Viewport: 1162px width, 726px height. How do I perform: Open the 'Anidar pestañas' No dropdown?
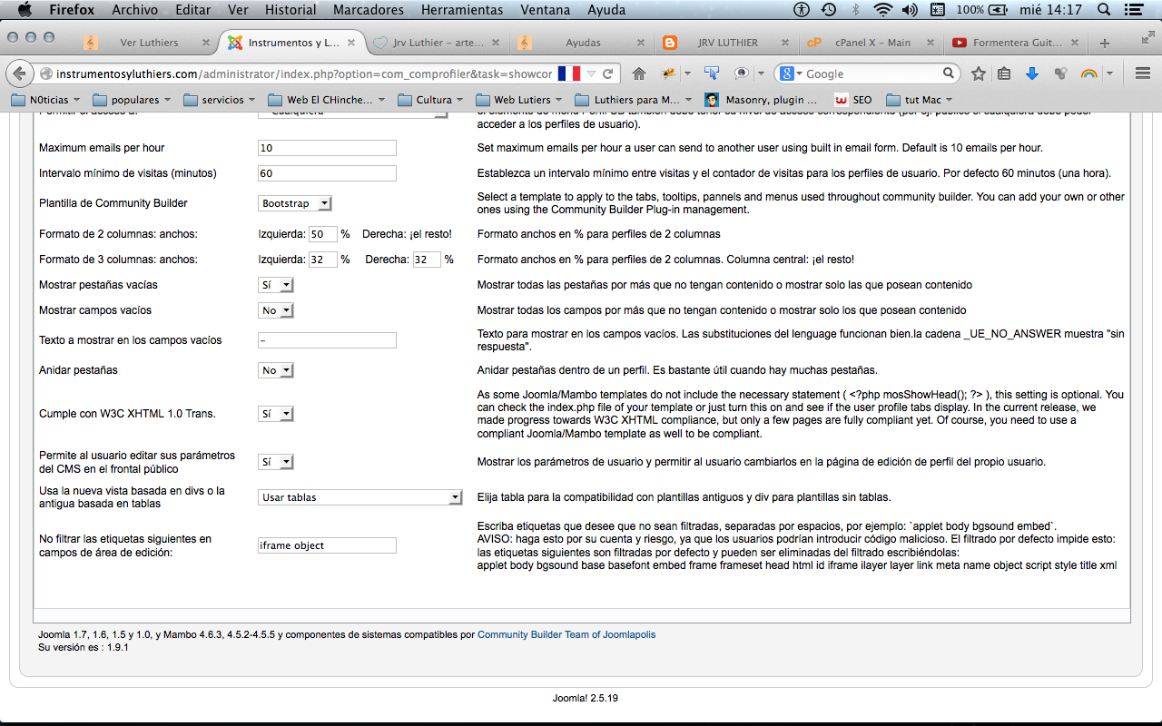coord(276,370)
